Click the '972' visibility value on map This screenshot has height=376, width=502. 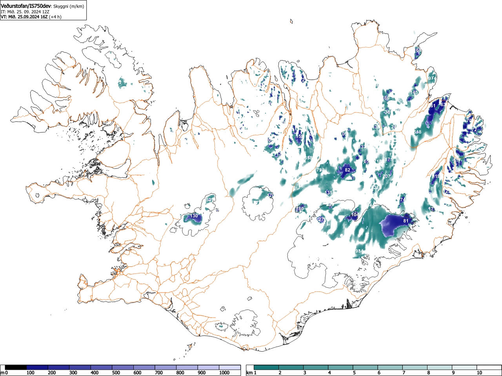point(432,78)
